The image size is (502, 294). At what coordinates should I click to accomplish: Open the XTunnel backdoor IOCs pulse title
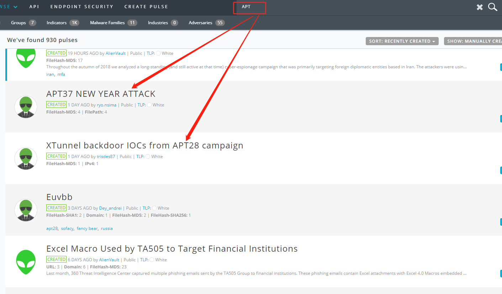(x=145, y=146)
